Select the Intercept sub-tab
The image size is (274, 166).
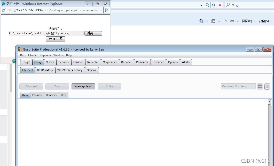(28, 70)
